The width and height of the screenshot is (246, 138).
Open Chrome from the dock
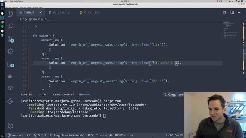click(2, 22)
